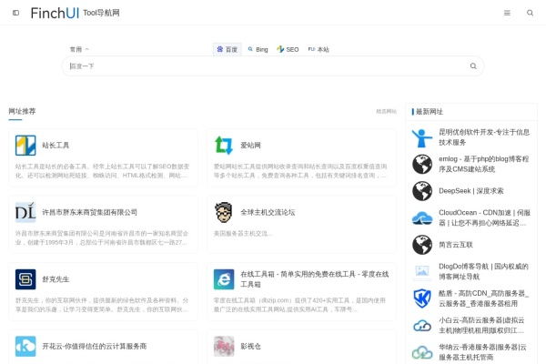Select the Bing search engine tab
This screenshot has height=364, width=546.
click(258, 49)
